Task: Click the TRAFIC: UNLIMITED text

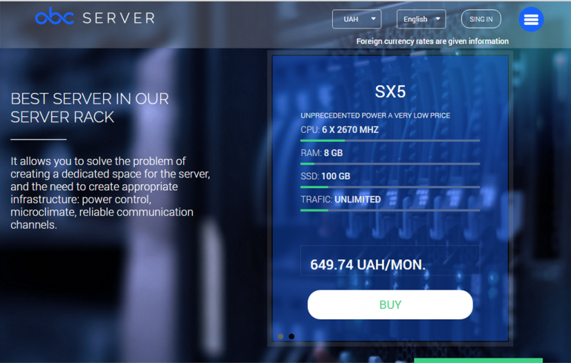Action: pos(341,199)
